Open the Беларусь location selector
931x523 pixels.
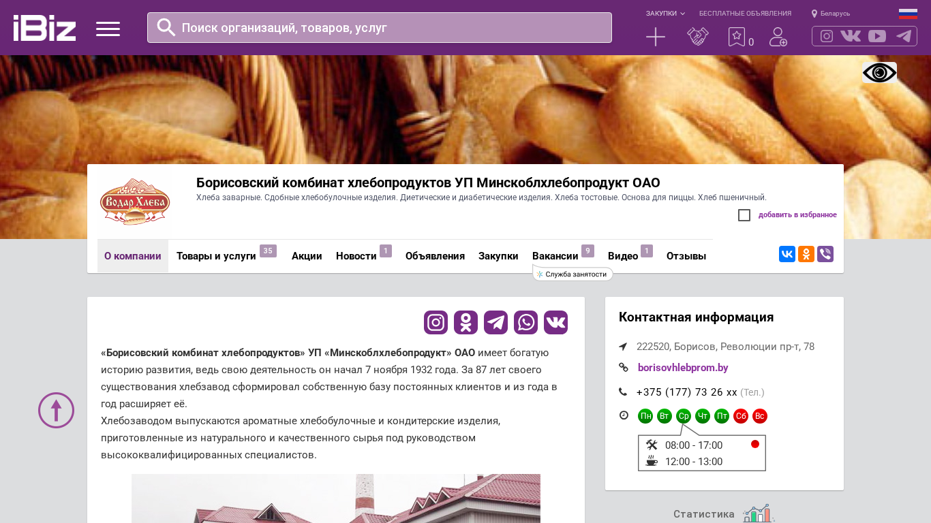[x=831, y=14]
